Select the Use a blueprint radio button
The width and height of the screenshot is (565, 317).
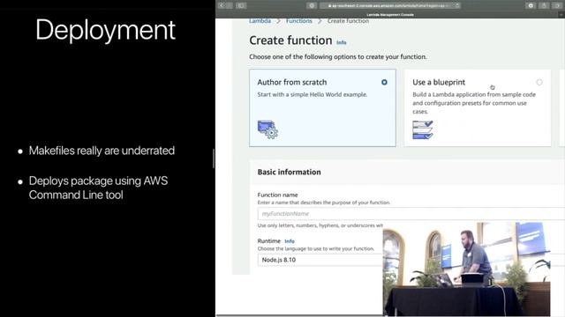(539, 82)
